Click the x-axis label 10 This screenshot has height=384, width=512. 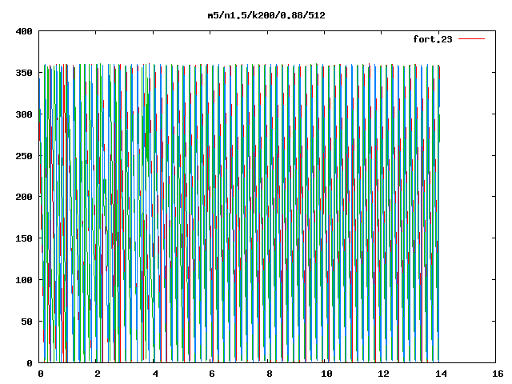click(x=326, y=374)
